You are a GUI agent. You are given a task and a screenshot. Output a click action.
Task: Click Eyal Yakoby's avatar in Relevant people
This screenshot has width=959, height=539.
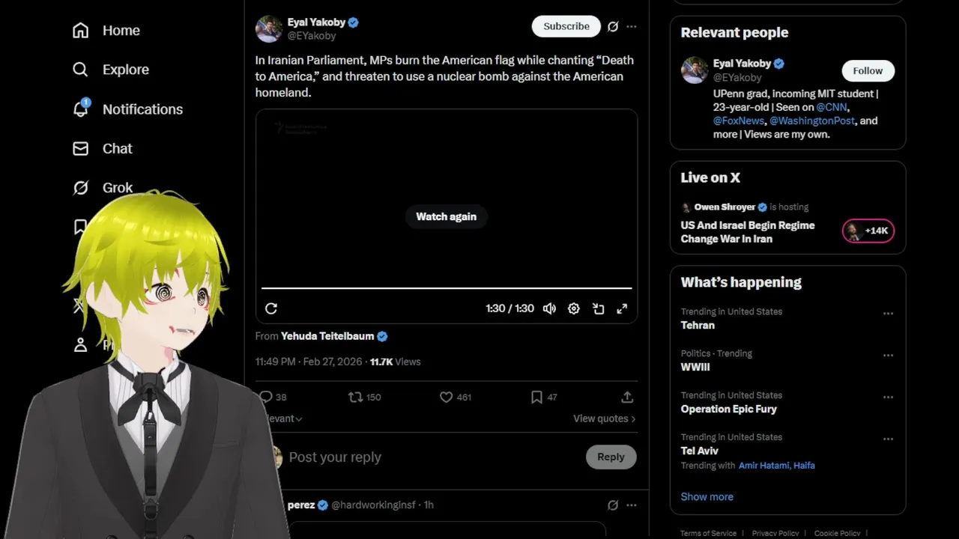point(695,70)
